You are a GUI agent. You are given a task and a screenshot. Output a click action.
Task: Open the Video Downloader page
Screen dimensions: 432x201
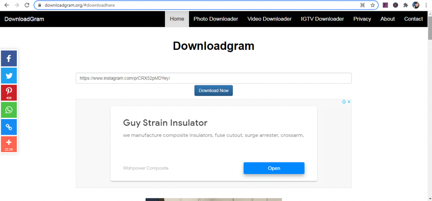click(x=270, y=19)
